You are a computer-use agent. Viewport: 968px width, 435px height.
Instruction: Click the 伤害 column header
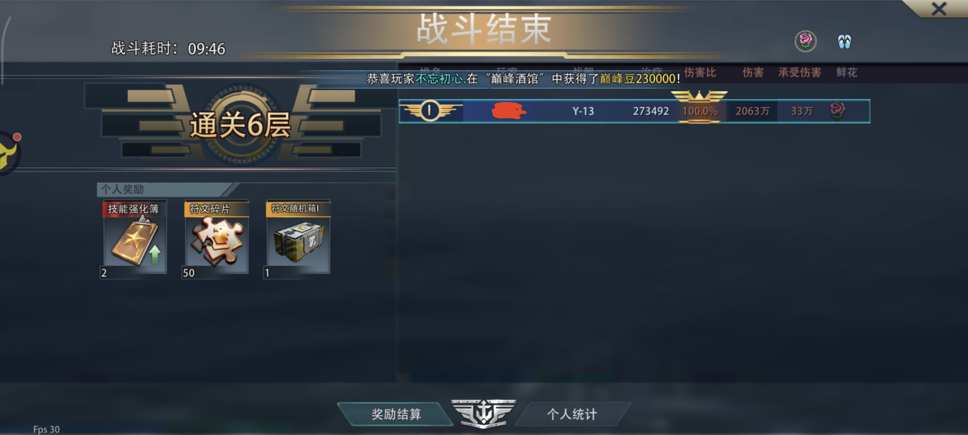click(x=753, y=72)
